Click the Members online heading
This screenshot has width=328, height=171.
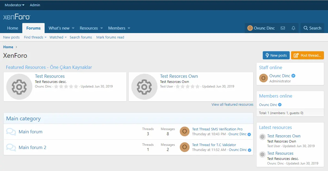(x=276, y=96)
